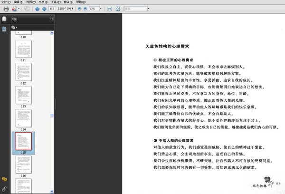This screenshot has width=285, height=194.
Task: Click the heading 天蓝色性格的心理需求
Action: pyautogui.click(x=167, y=46)
